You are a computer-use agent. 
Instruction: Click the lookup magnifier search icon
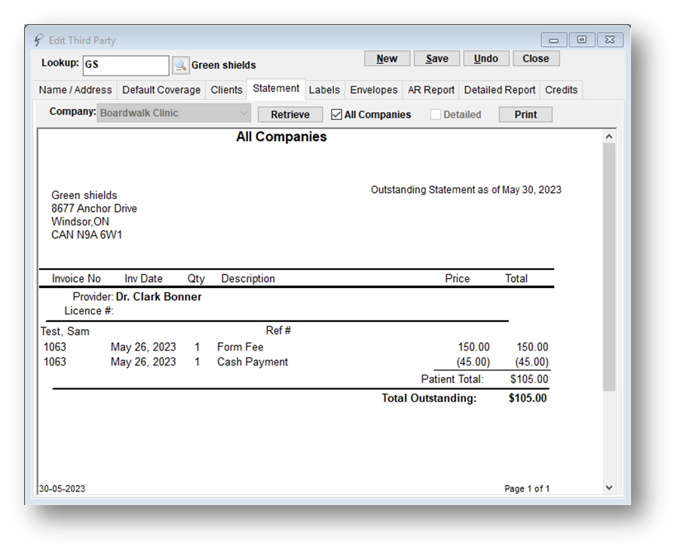[180, 66]
